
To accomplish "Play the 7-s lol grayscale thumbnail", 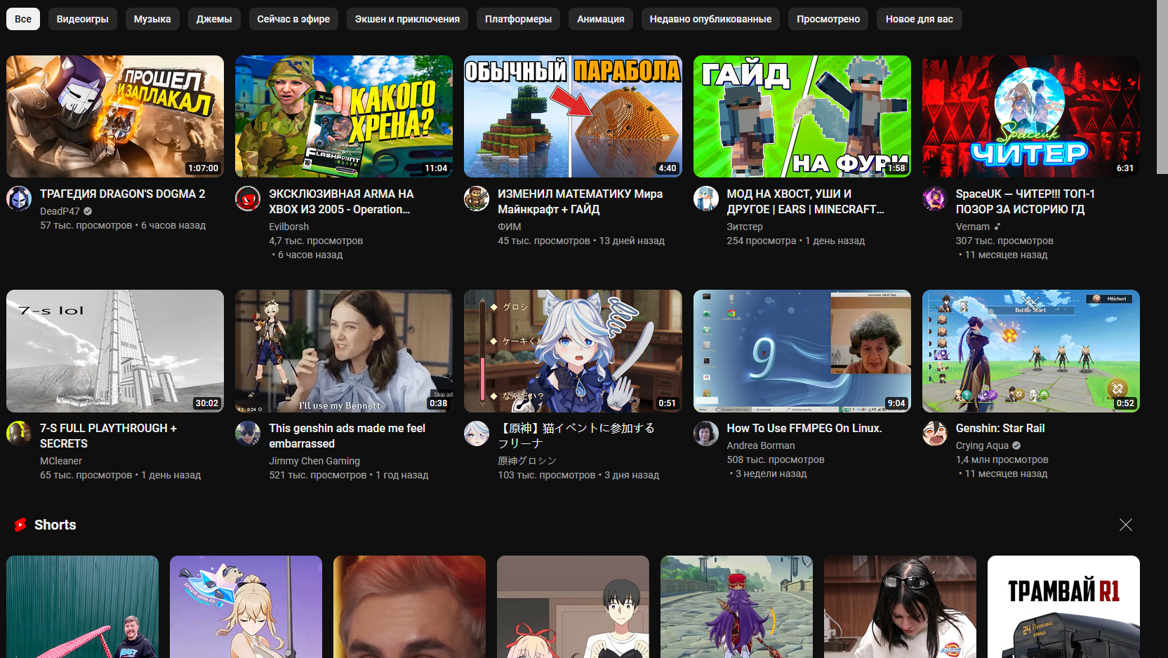I will point(115,351).
